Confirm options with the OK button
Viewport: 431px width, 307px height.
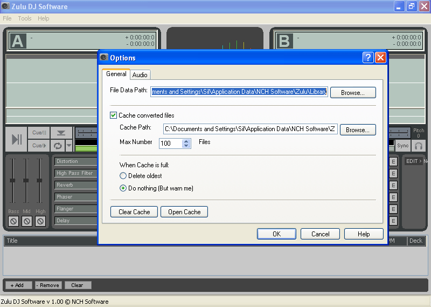(276, 234)
